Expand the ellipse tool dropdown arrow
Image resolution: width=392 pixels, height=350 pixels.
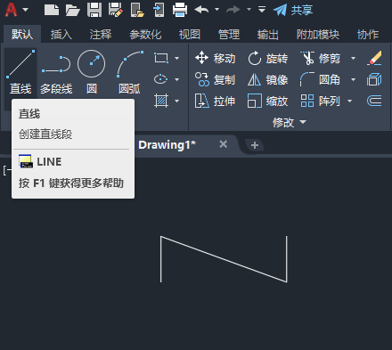click(176, 79)
